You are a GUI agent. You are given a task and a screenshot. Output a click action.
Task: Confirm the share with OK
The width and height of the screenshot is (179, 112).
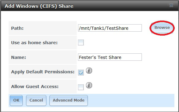click(x=16, y=100)
